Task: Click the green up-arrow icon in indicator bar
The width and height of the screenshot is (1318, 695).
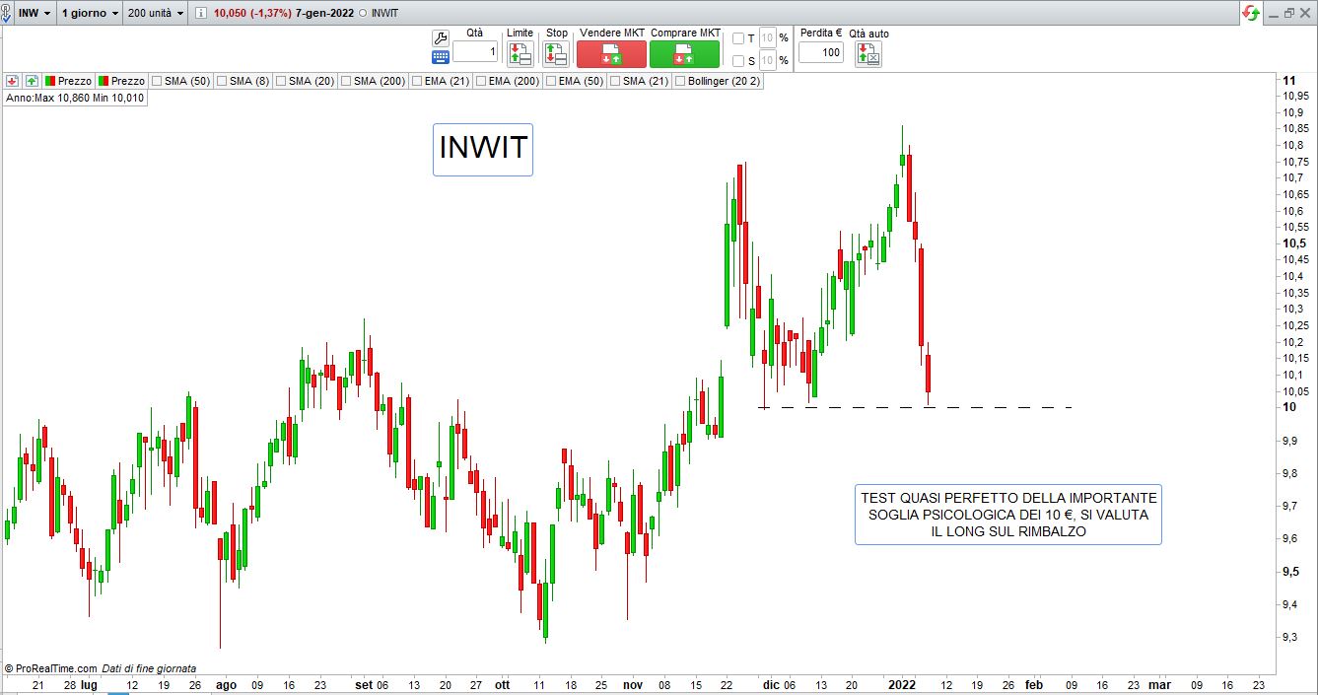Action: pyautogui.click(x=32, y=81)
